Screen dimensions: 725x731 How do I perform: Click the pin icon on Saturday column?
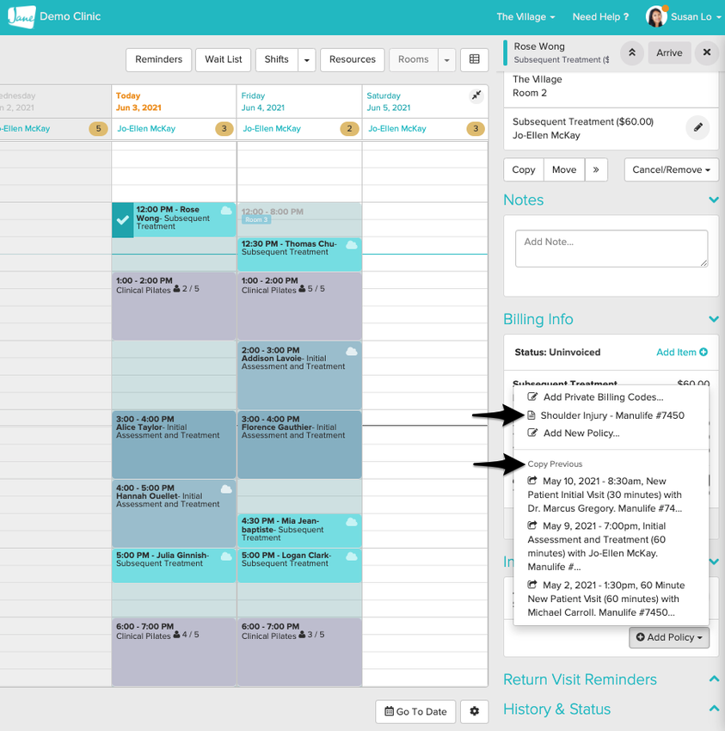pos(476,96)
